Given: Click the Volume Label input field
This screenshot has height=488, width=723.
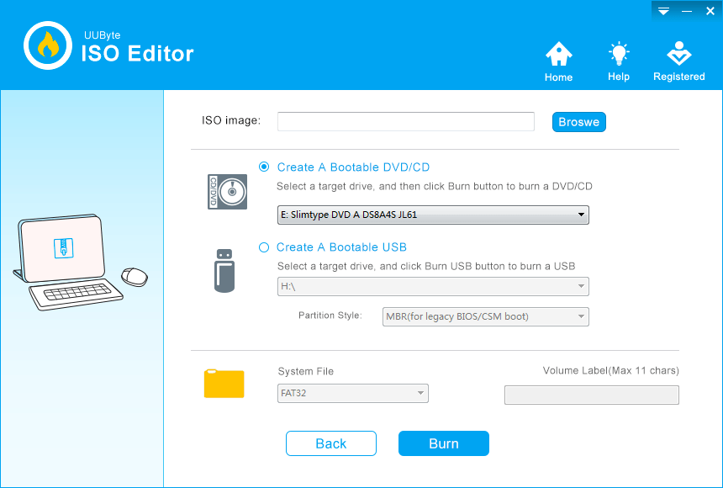Looking at the screenshot, I should (592, 395).
